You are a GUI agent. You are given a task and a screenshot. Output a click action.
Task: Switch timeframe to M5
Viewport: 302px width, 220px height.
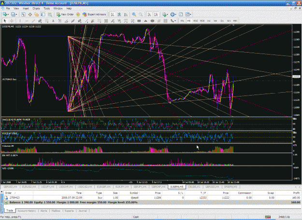pos(189,21)
